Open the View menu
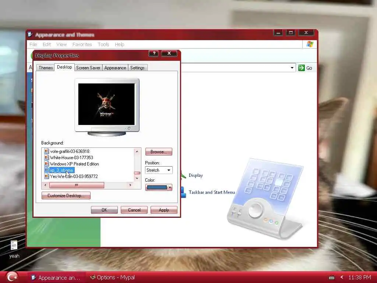This screenshot has height=283, width=377. point(61,44)
